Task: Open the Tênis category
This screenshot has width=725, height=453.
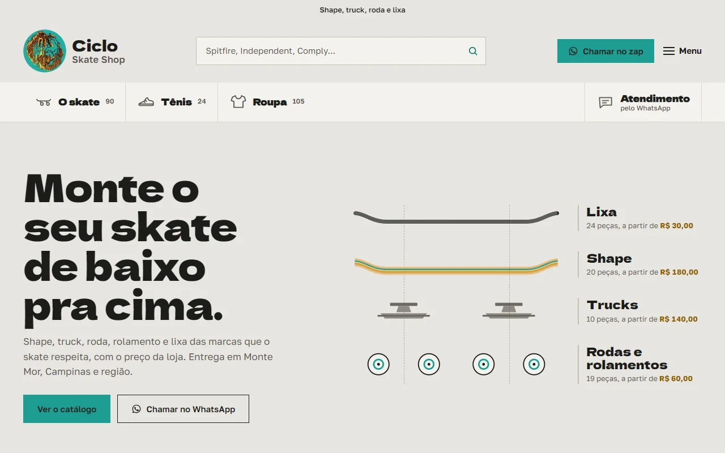Action: click(172, 102)
